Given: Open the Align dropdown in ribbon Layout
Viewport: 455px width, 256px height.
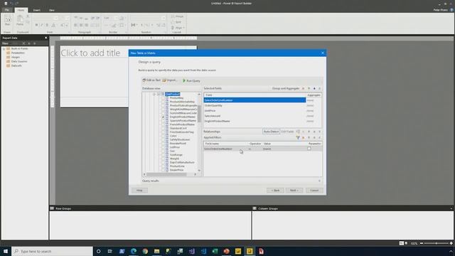Looking at the screenshot, I should (x=178, y=28).
